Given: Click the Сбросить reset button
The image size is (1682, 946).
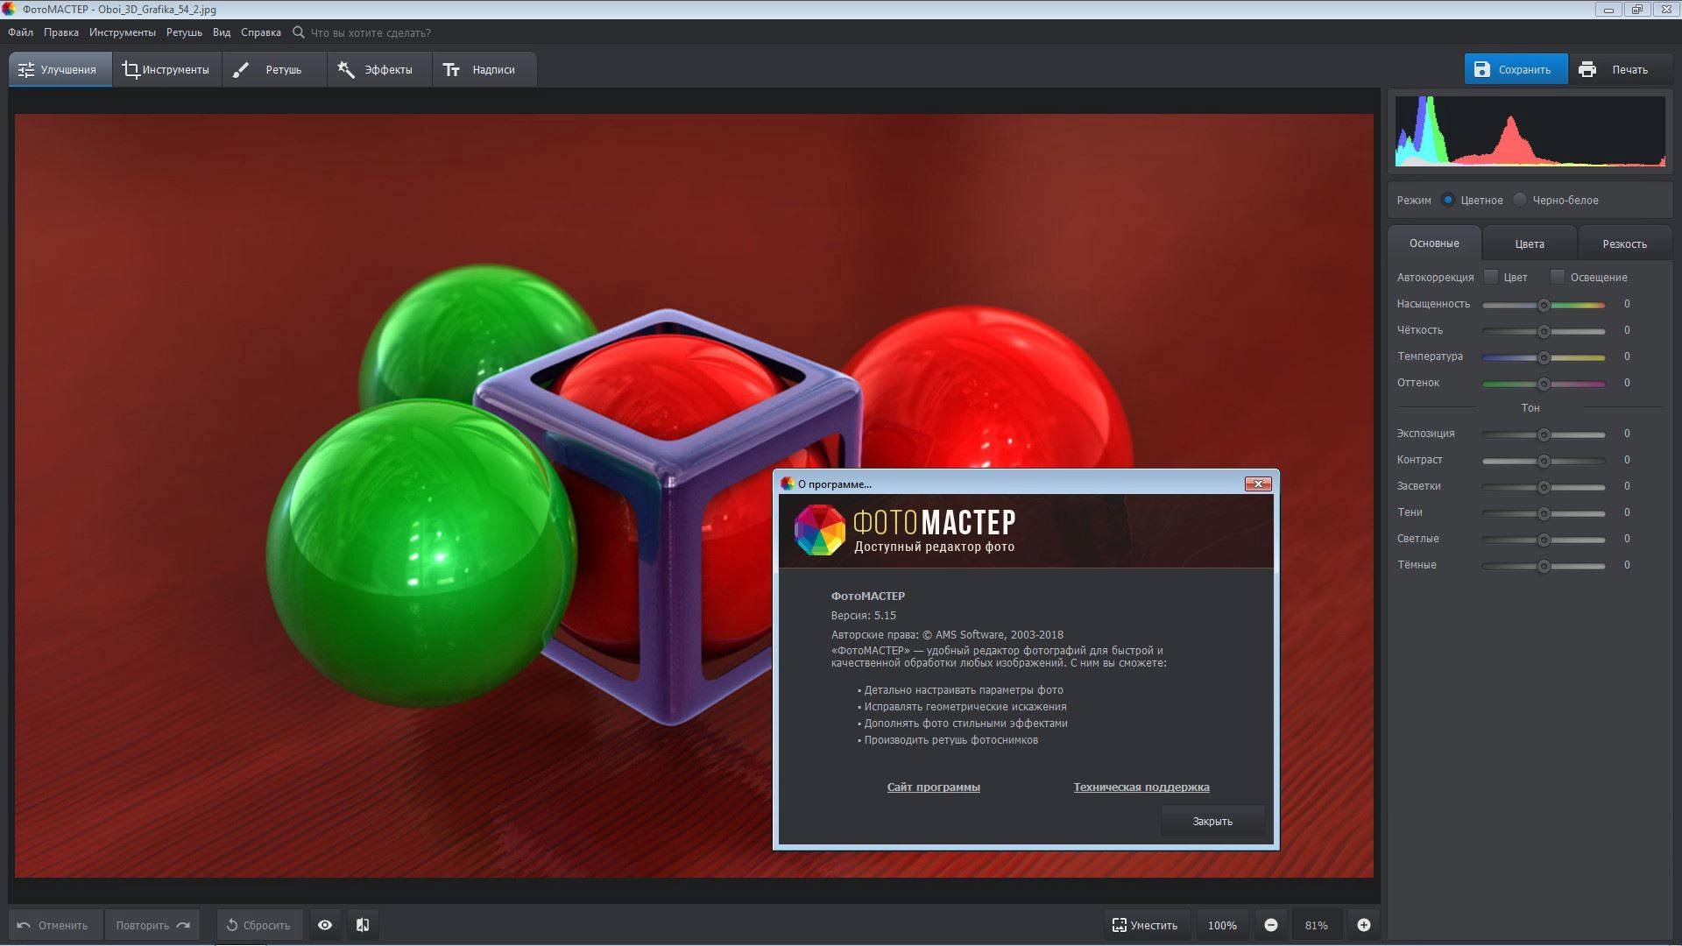Looking at the screenshot, I should tap(259, 925).
